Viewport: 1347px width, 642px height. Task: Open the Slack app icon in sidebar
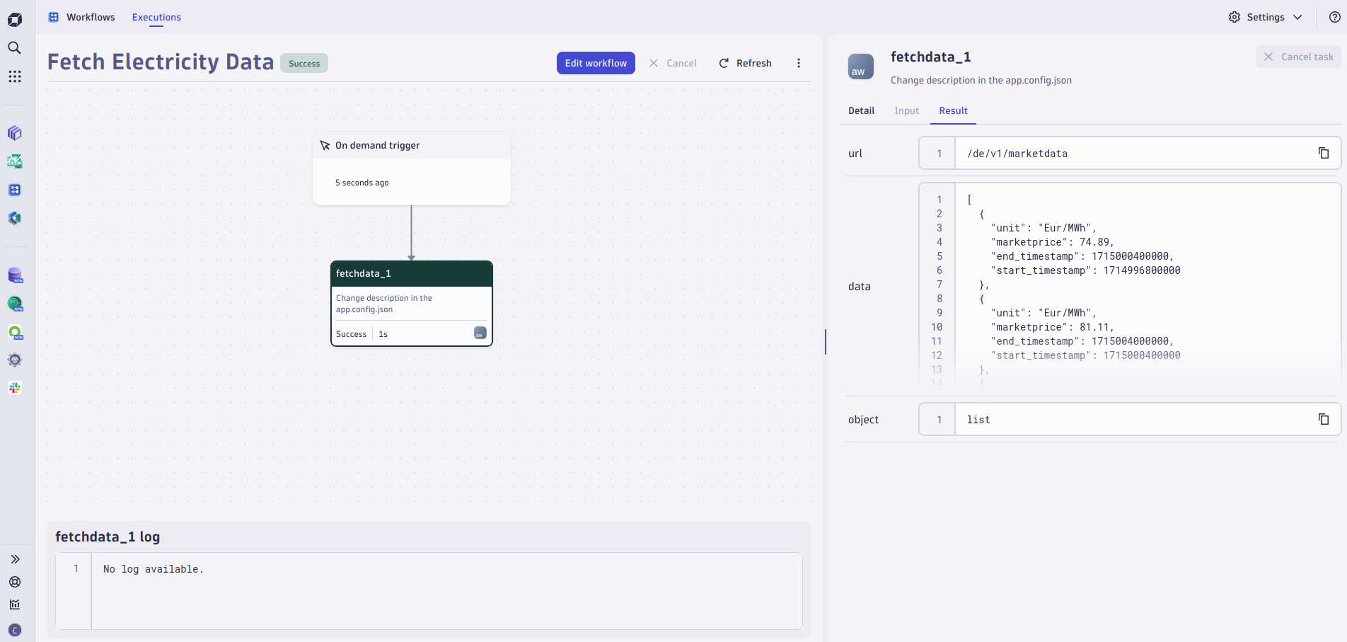[x=14, y=388]
